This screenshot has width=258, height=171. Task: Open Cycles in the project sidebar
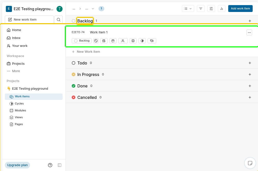point(19,103)
